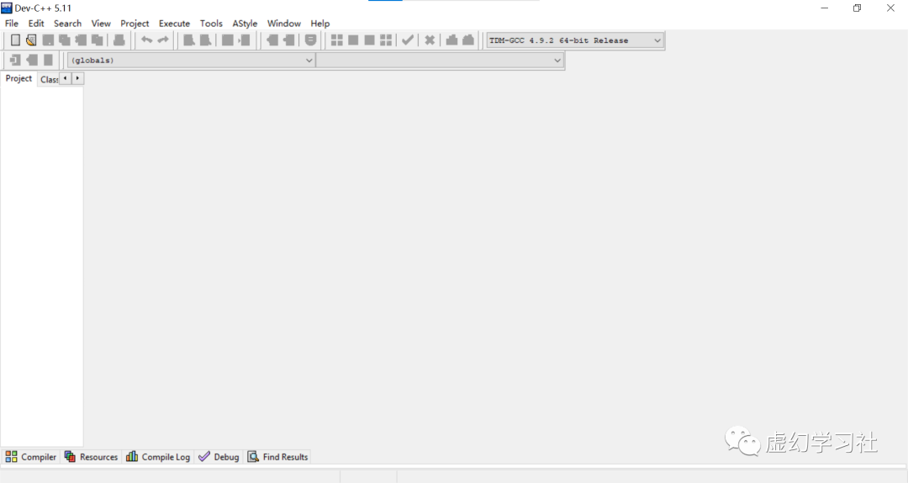Click the Compile & Run toolbar icon
The height and width of the screenshot is (483, 908).
pos(369,40)
